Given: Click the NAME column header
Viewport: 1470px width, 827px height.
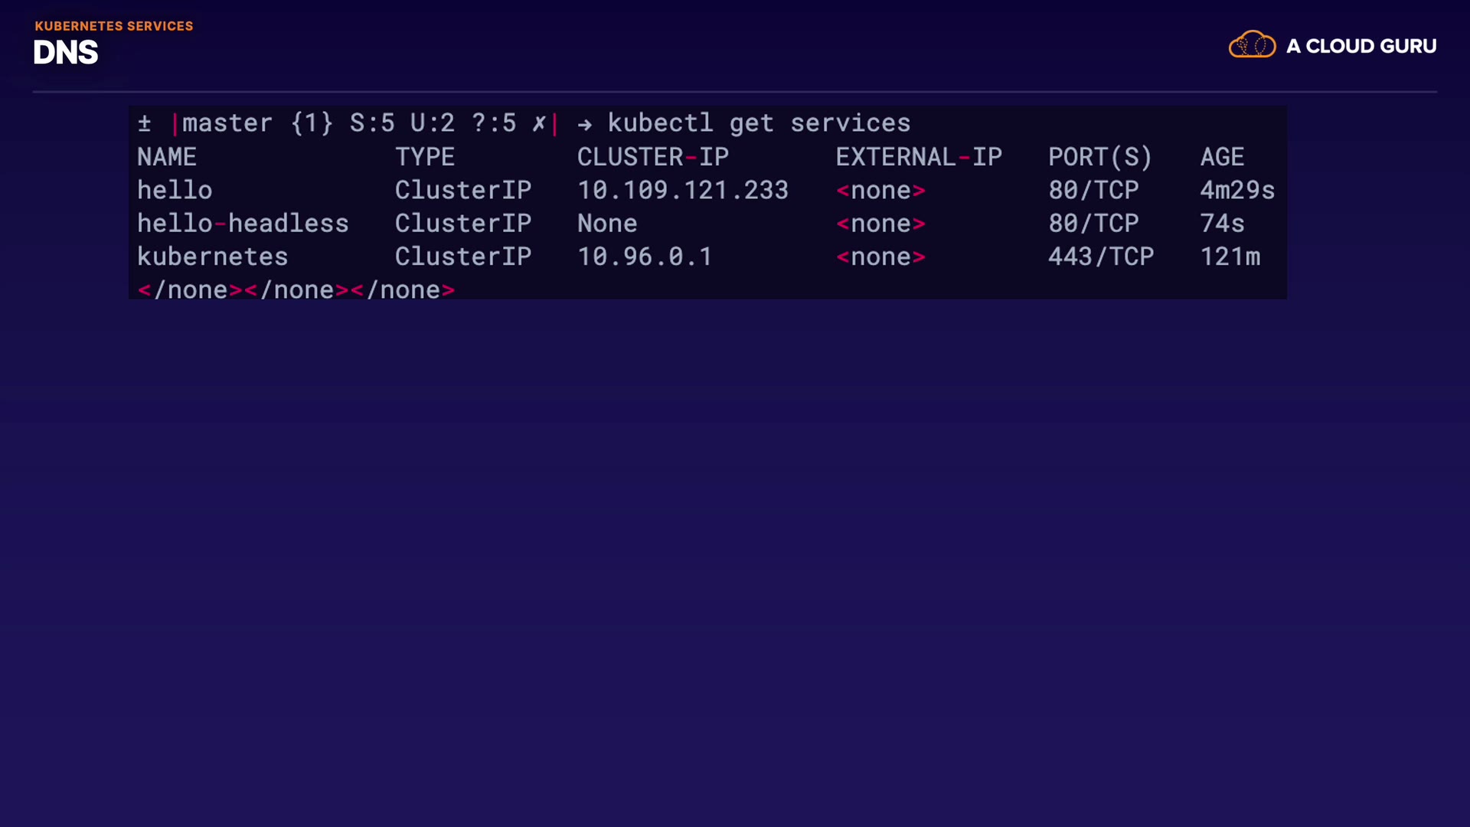Looking at the screenshot, I should [x=167, y=157].
